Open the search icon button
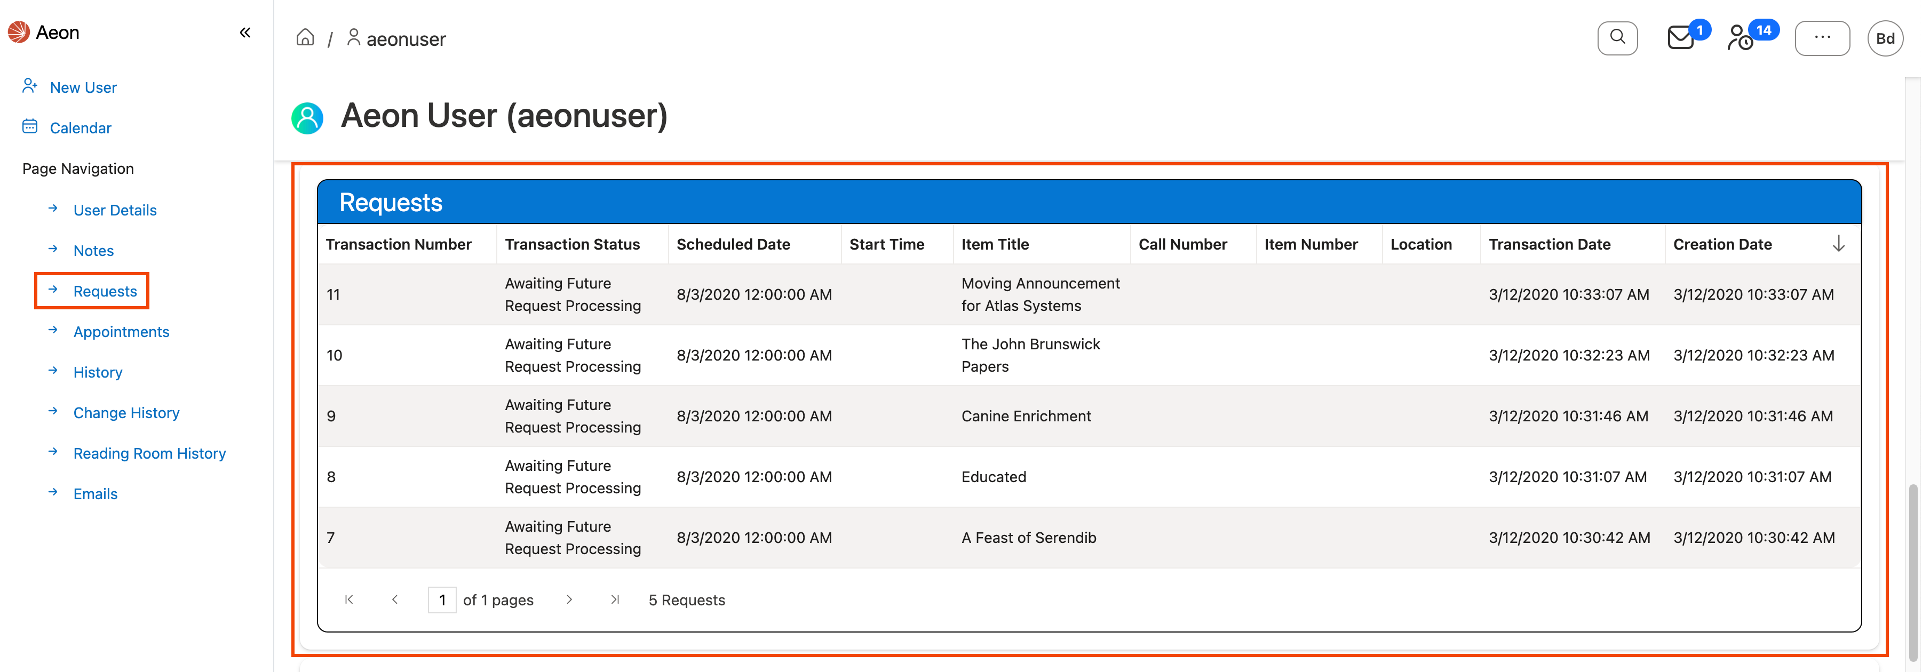Screen dimensions: 1922x672 pos(1617,37)
